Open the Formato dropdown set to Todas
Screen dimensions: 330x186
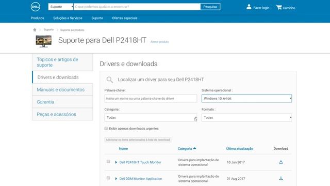pos(246,117)
